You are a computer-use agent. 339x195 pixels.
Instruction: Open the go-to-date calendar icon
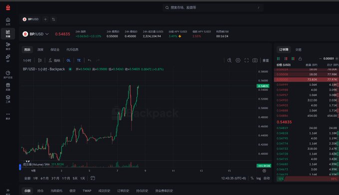coord(92,178)
